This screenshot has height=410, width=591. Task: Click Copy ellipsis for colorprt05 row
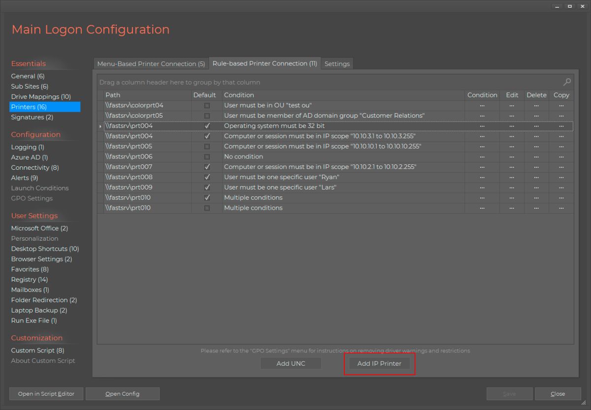[561, 116]
